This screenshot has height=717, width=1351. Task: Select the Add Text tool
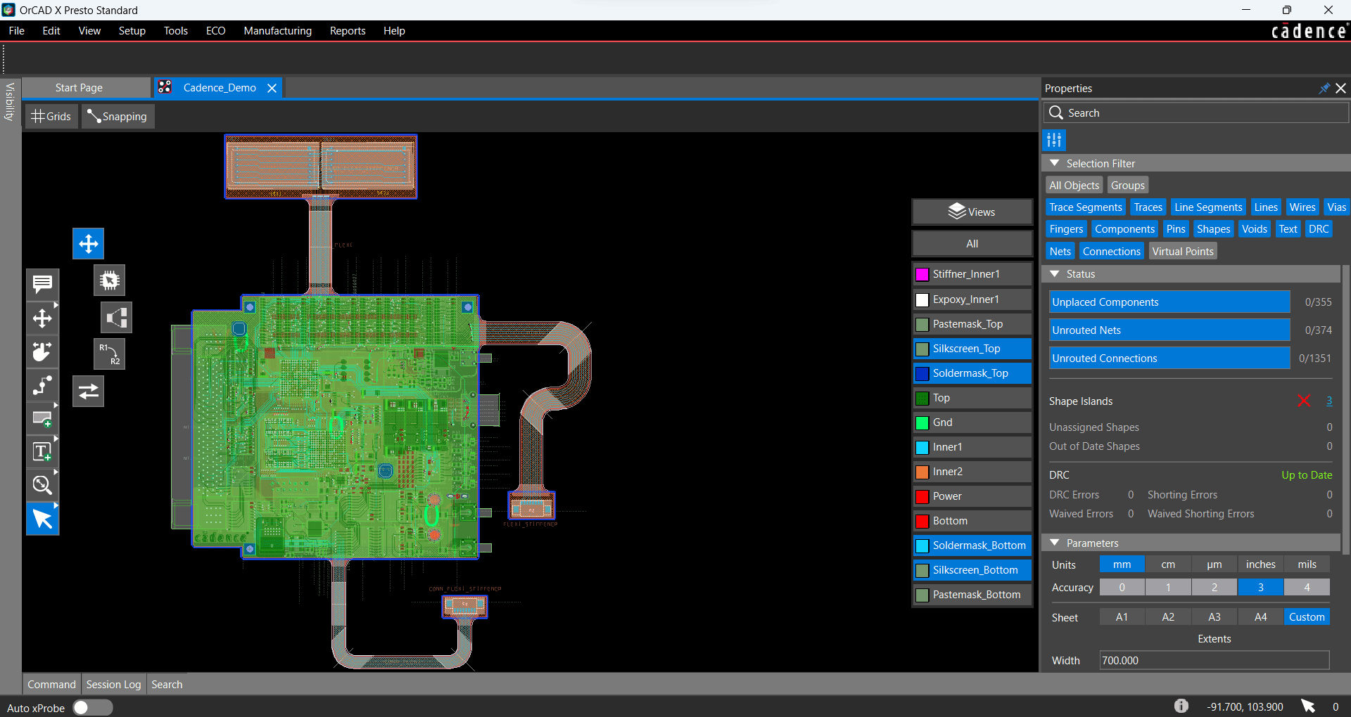click(x=42, y=451)
